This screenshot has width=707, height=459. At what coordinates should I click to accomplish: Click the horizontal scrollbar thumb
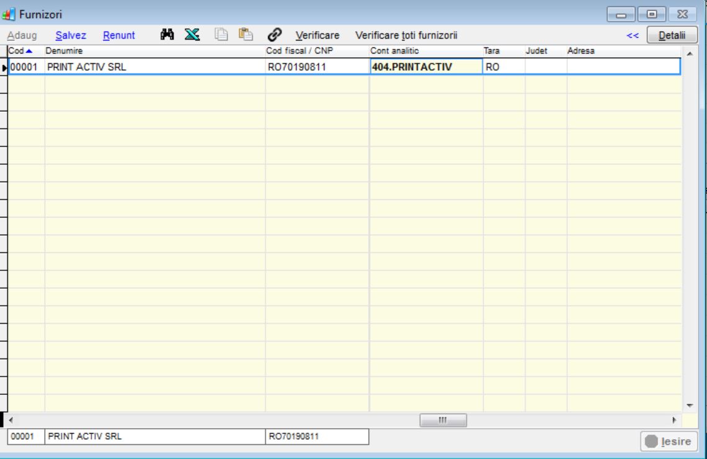tap(443, 420)
